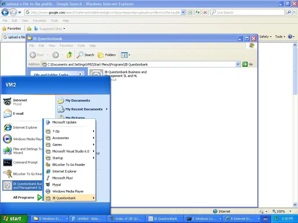Image resolution: width=298 pixels, height=223 pixels.
Task: Open the 100% zoom level control
Action: [x=282, y=211]
